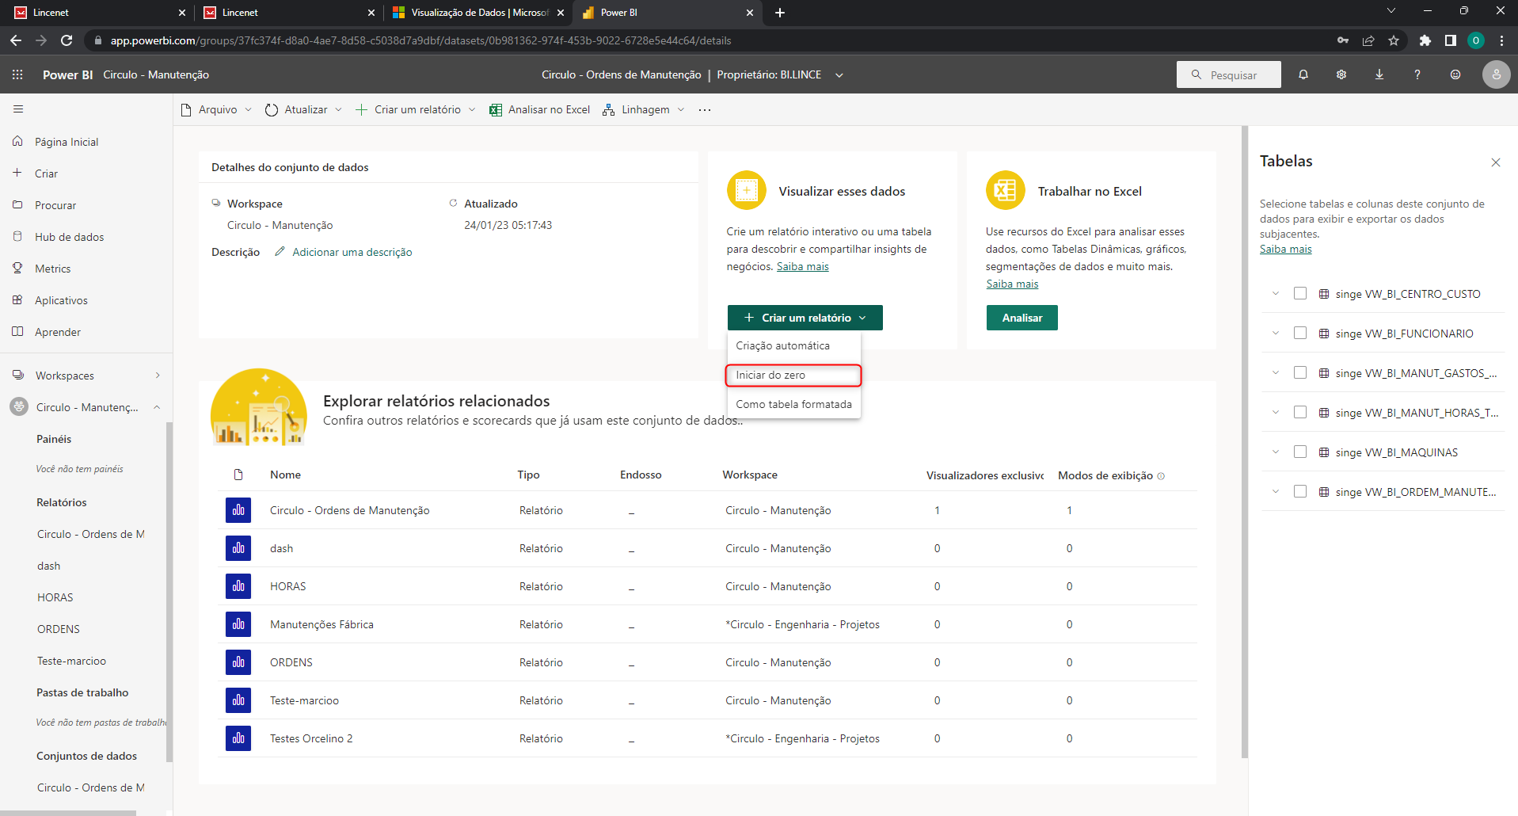
Task: Open the ORDENS report in sidebar
Action: [x=59, y=629]
